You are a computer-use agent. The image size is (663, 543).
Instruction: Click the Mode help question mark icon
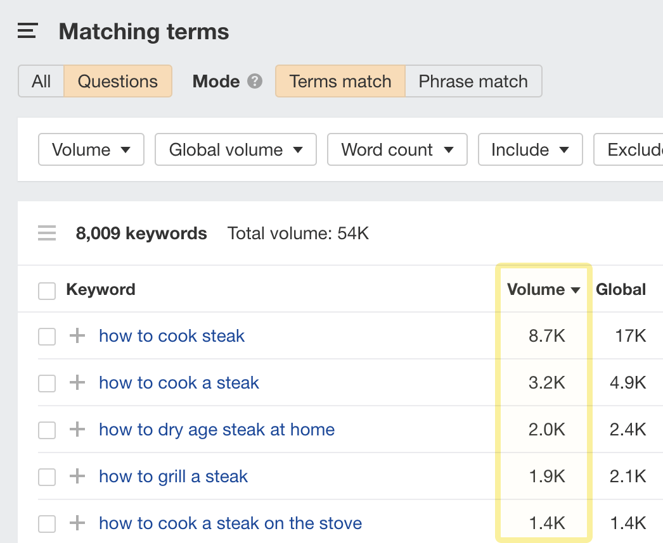255,82
